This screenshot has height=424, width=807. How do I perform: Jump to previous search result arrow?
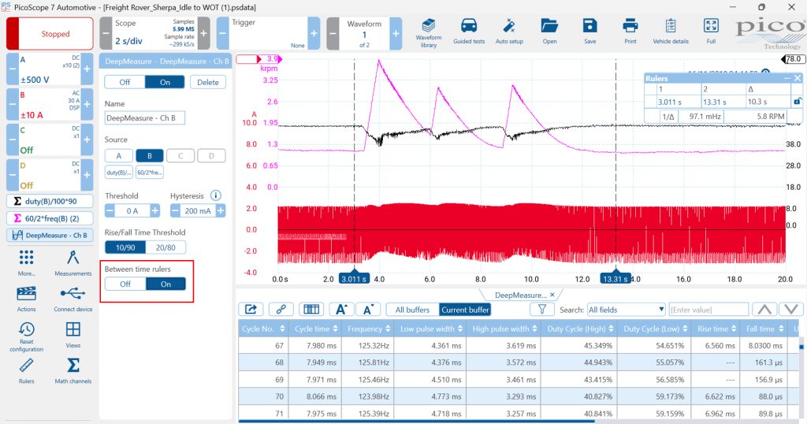coord(764,309)
